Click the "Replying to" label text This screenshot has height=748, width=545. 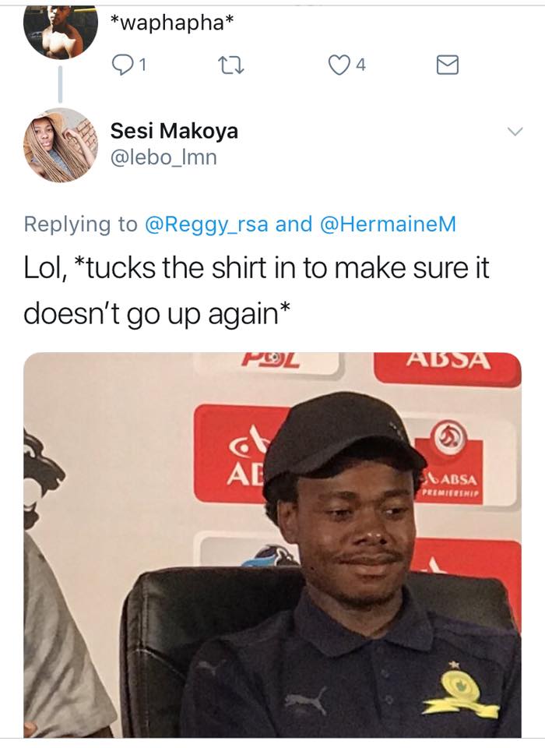(x=80, y=224)
